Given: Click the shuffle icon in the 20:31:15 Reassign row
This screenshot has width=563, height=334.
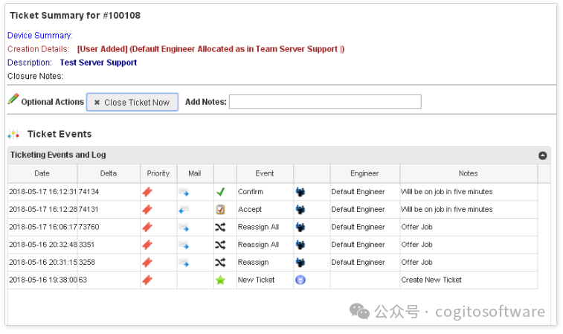Looking at the screenshot, I should tap(220, 262).
